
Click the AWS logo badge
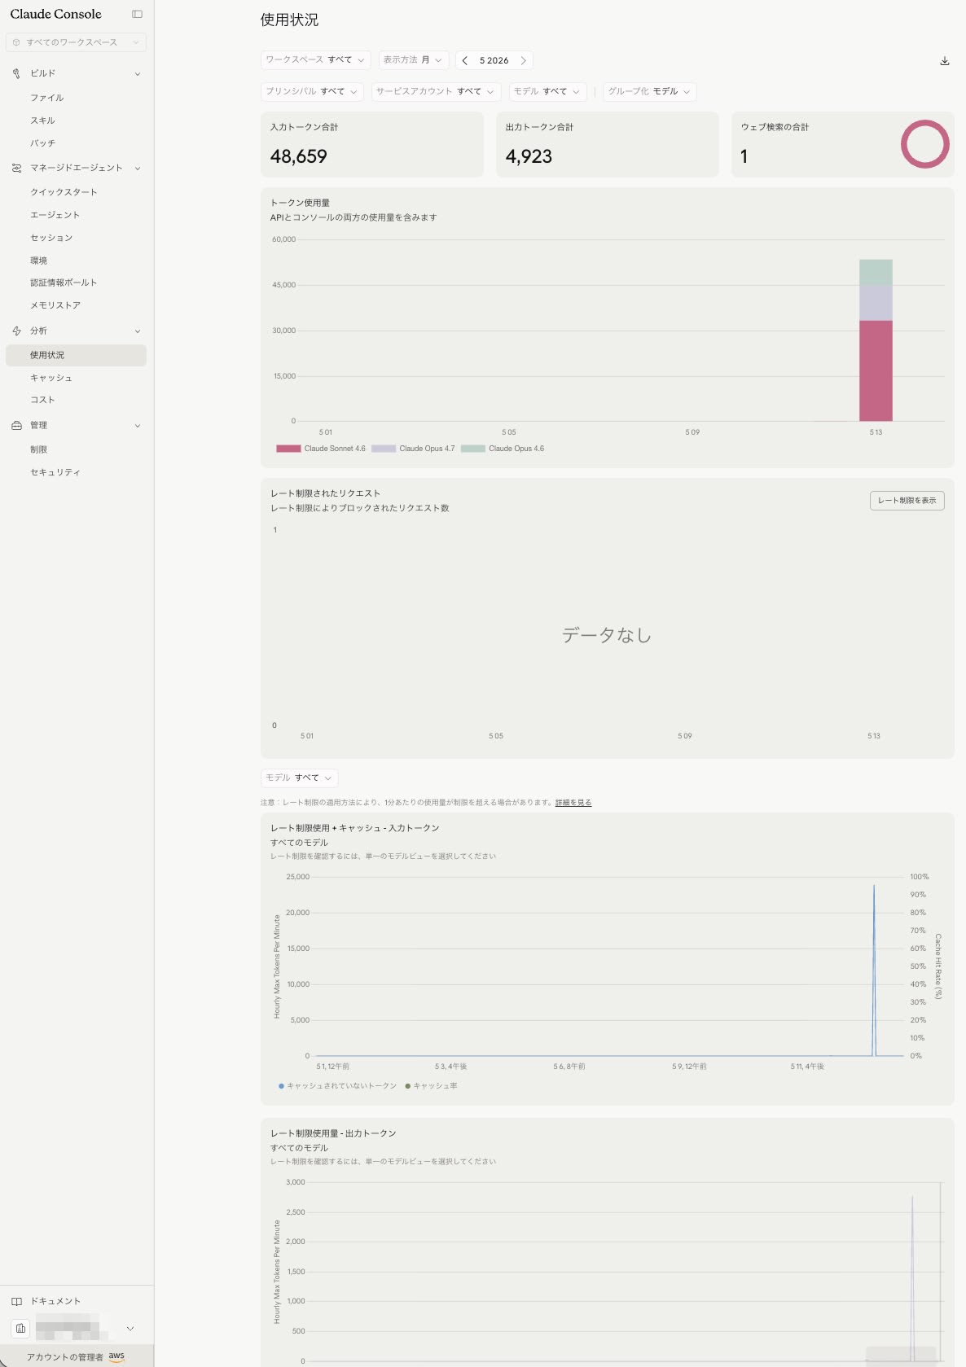tap(116, 1356)
